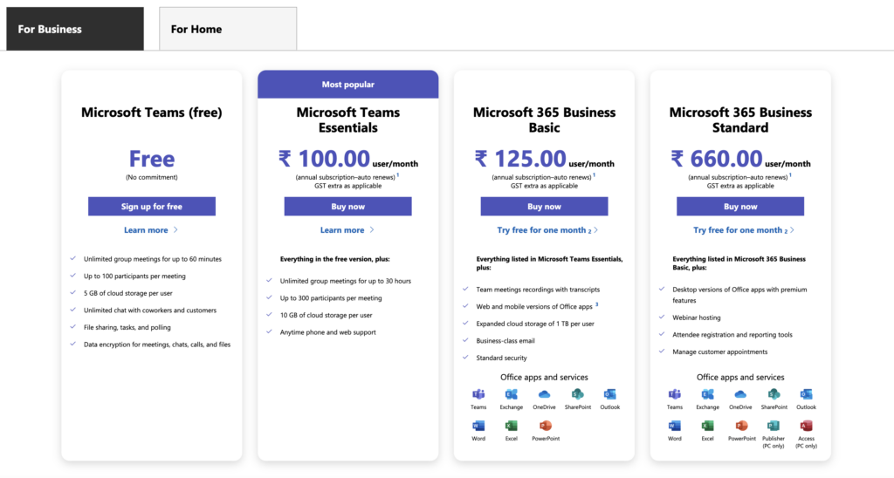The height and width of the screenshot is (478, 894).
Task: Click the Microsoft Teams Essentials plan title
Action: [x=347, y=120]
